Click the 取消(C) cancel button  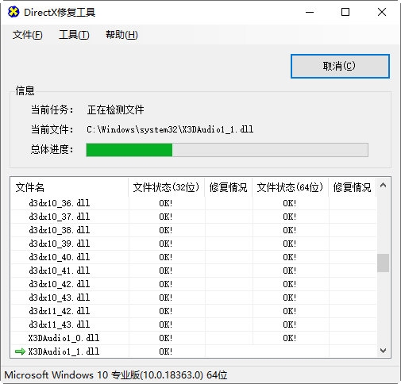pyautogui.click(x=340, y=66)
